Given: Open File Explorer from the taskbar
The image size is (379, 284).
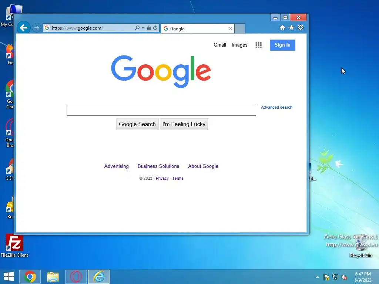Looking at the screenshot, I should 53,277.
